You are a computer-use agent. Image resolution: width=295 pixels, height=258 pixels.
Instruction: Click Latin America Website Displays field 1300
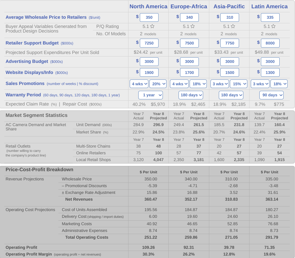[x=270, y=72]
